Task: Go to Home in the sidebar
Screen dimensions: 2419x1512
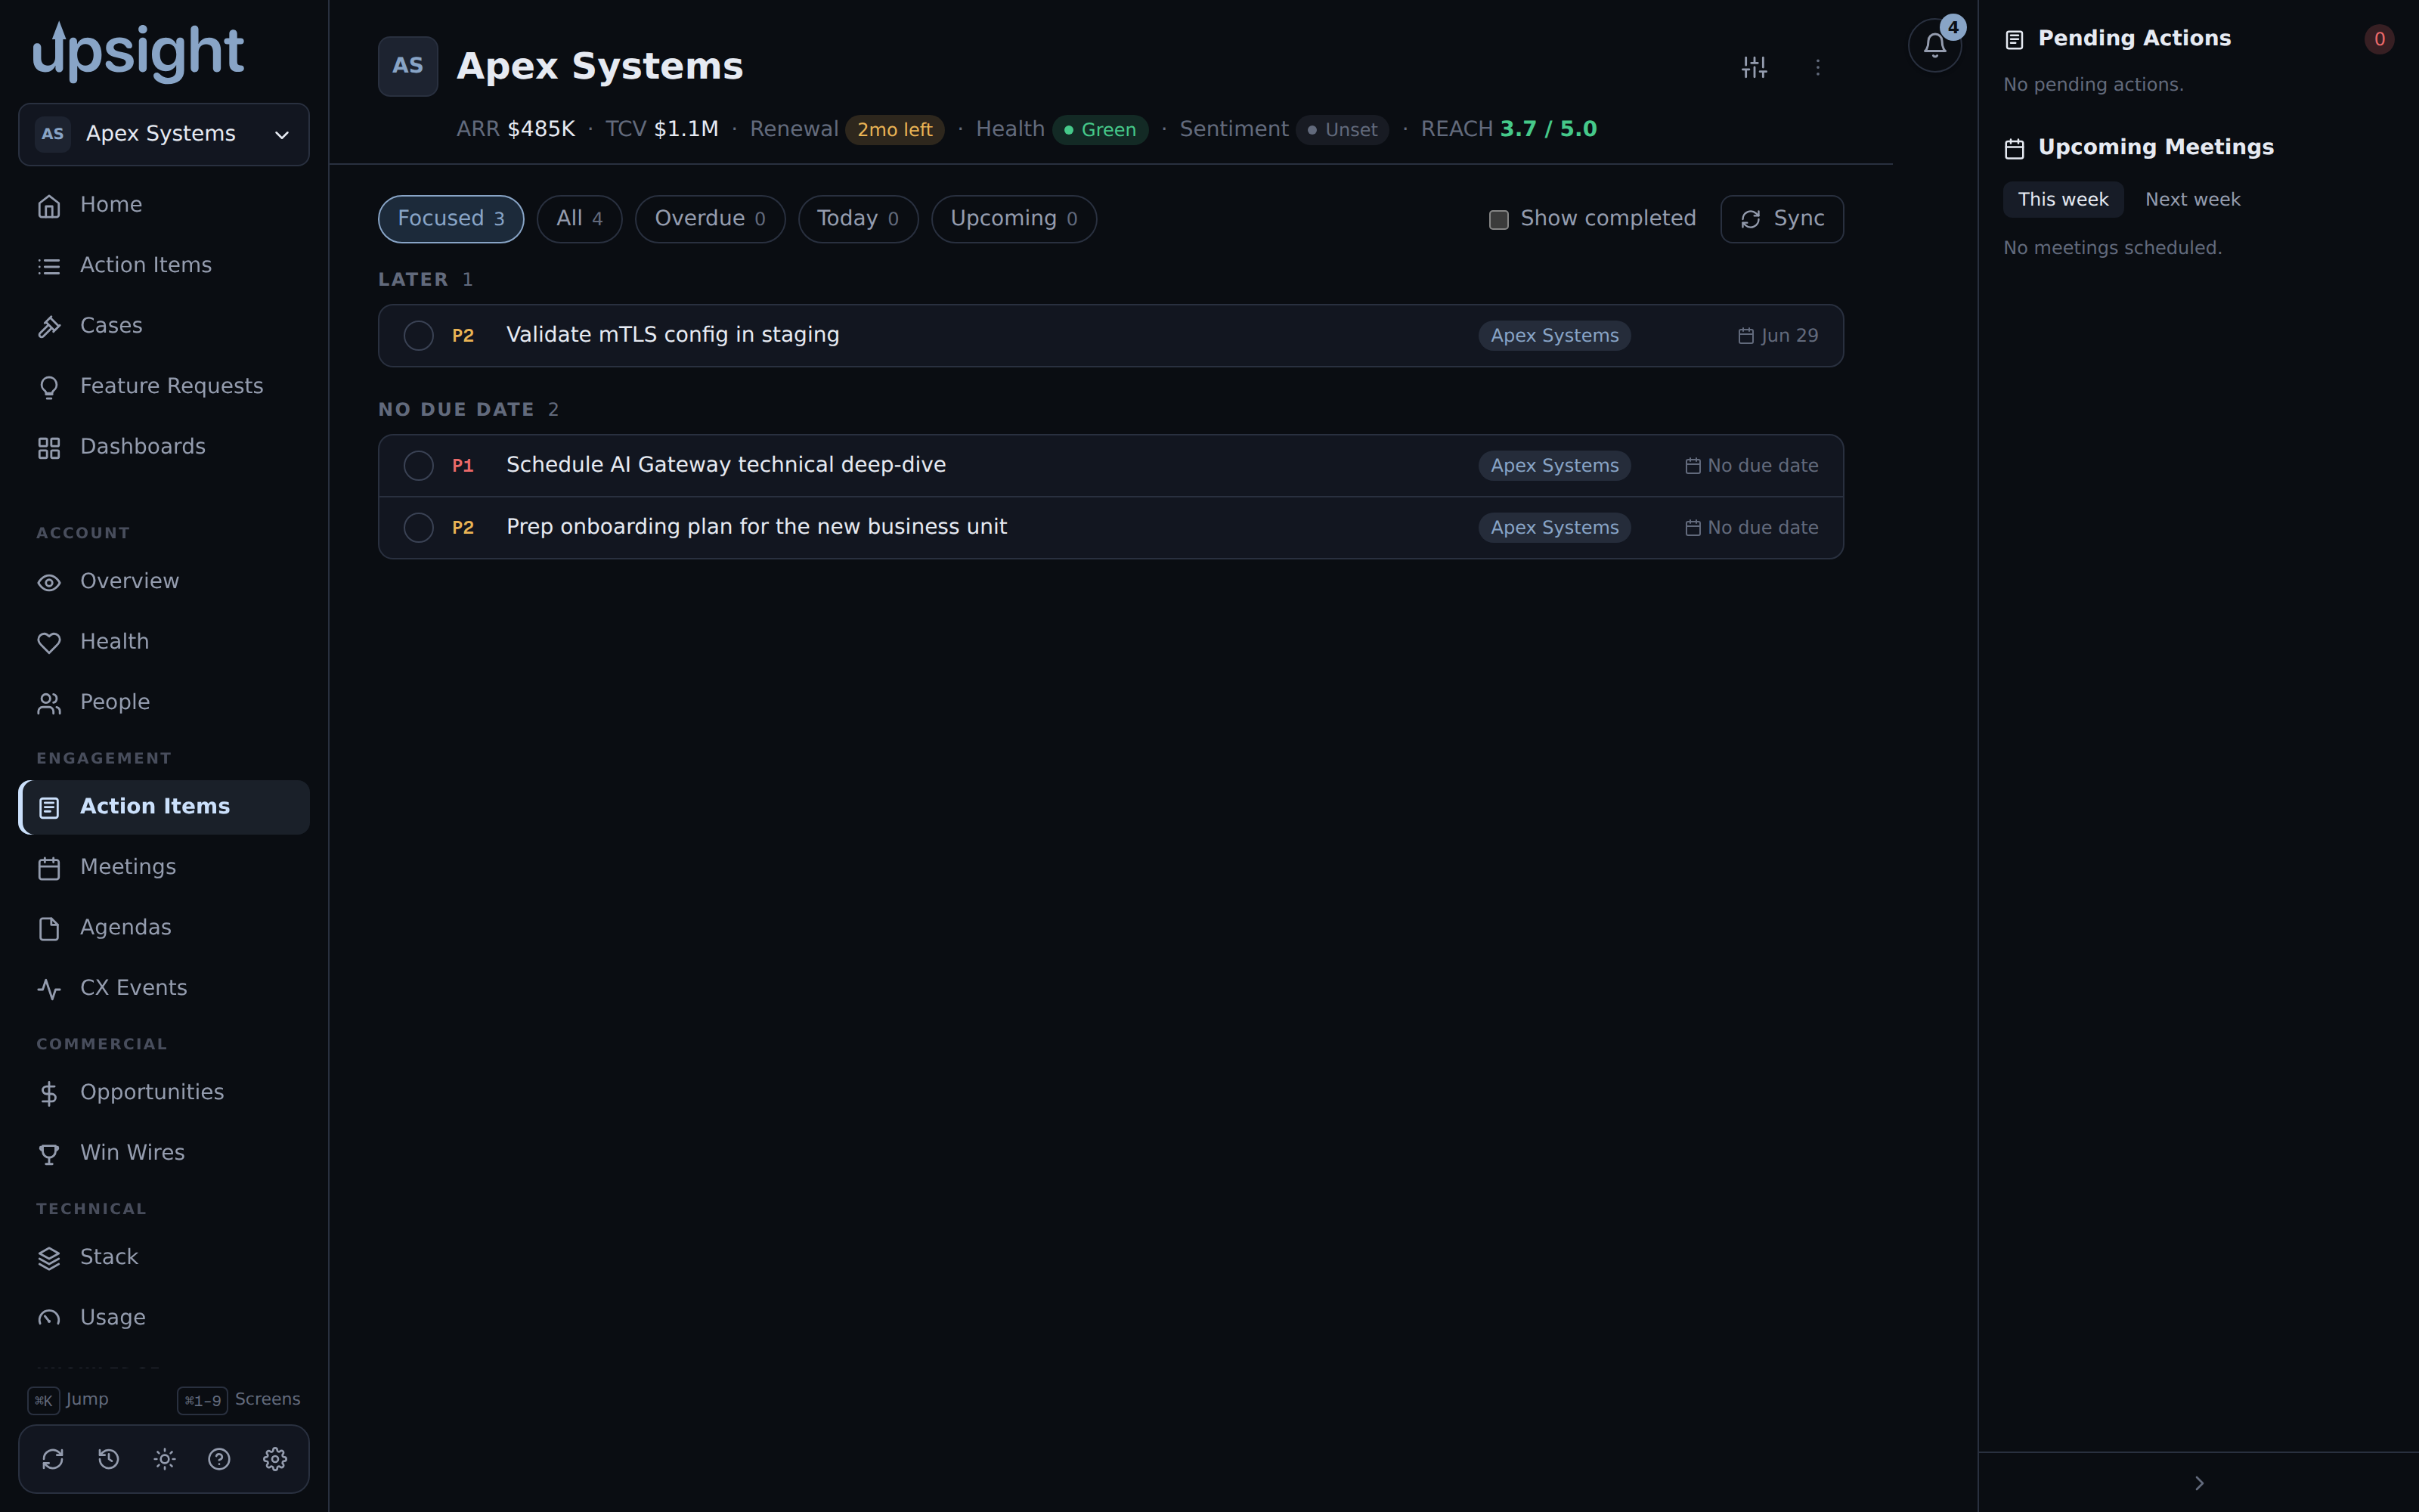Action: pyautogui.click(x=164, y=205)
